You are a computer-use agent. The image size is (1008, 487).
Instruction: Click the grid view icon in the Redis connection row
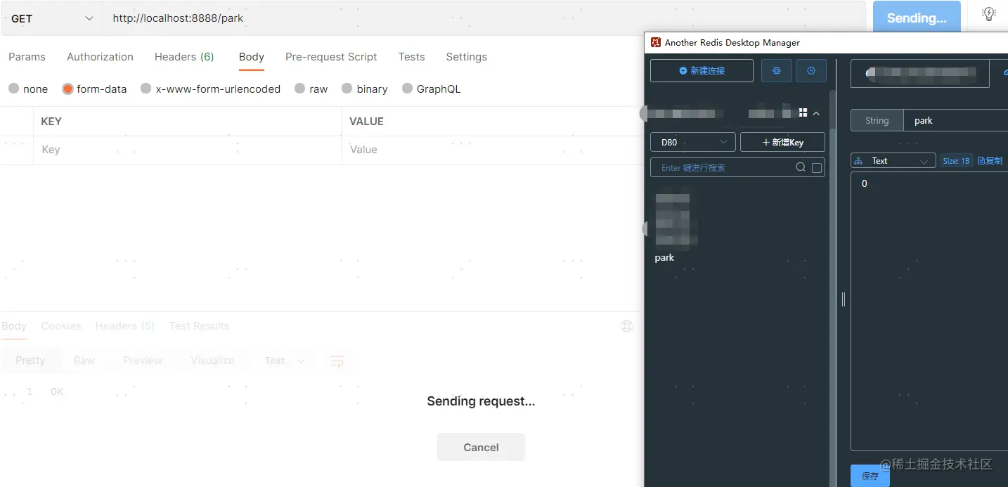[x=803, y=112]
